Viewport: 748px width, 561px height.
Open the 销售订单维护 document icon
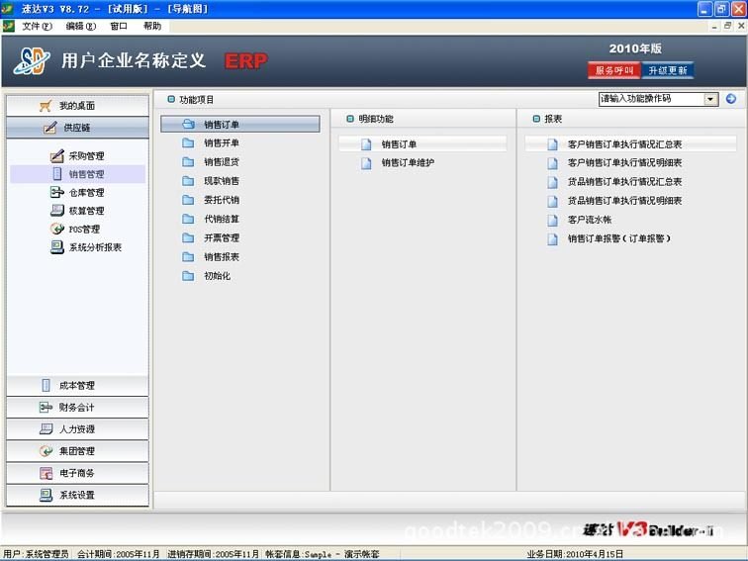(x=366, y=163)
